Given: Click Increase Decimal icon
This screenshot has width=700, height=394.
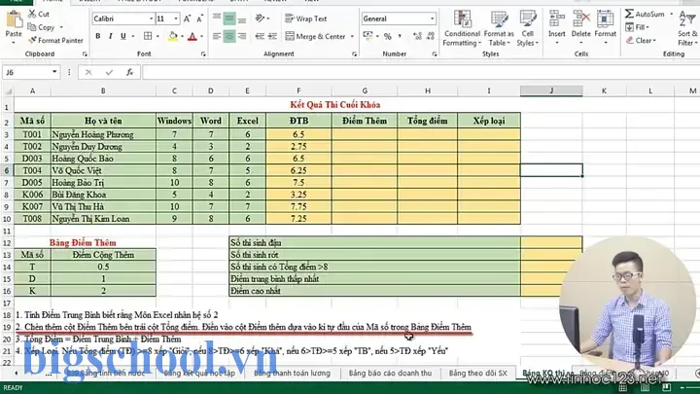Looking at the screenshot, I should coord(417,36).
